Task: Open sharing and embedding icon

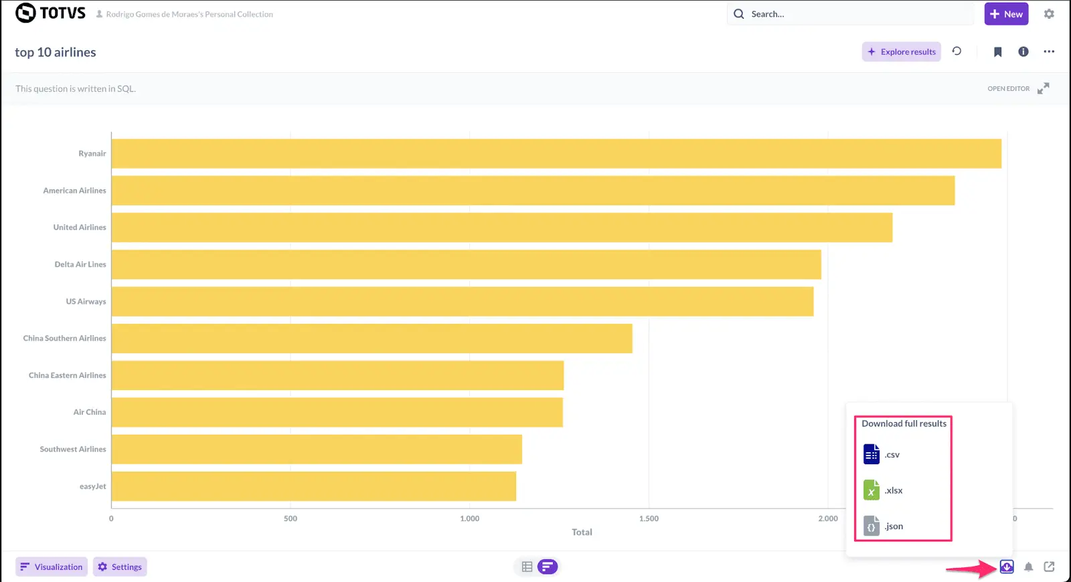Action: 1049,567
